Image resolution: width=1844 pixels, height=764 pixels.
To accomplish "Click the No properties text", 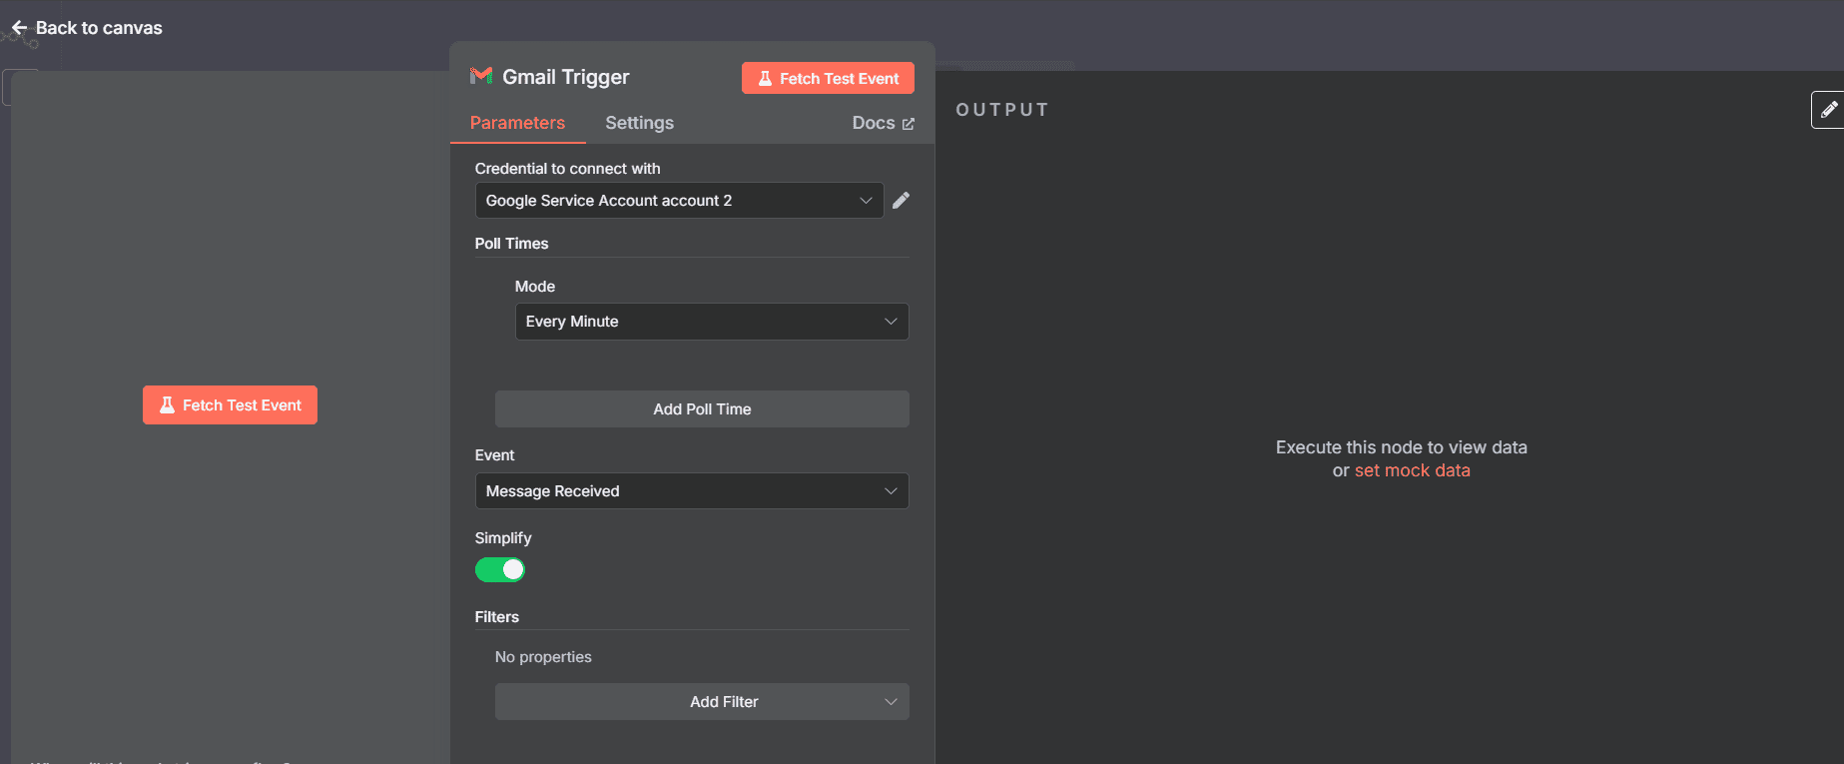I will point(543,657).
